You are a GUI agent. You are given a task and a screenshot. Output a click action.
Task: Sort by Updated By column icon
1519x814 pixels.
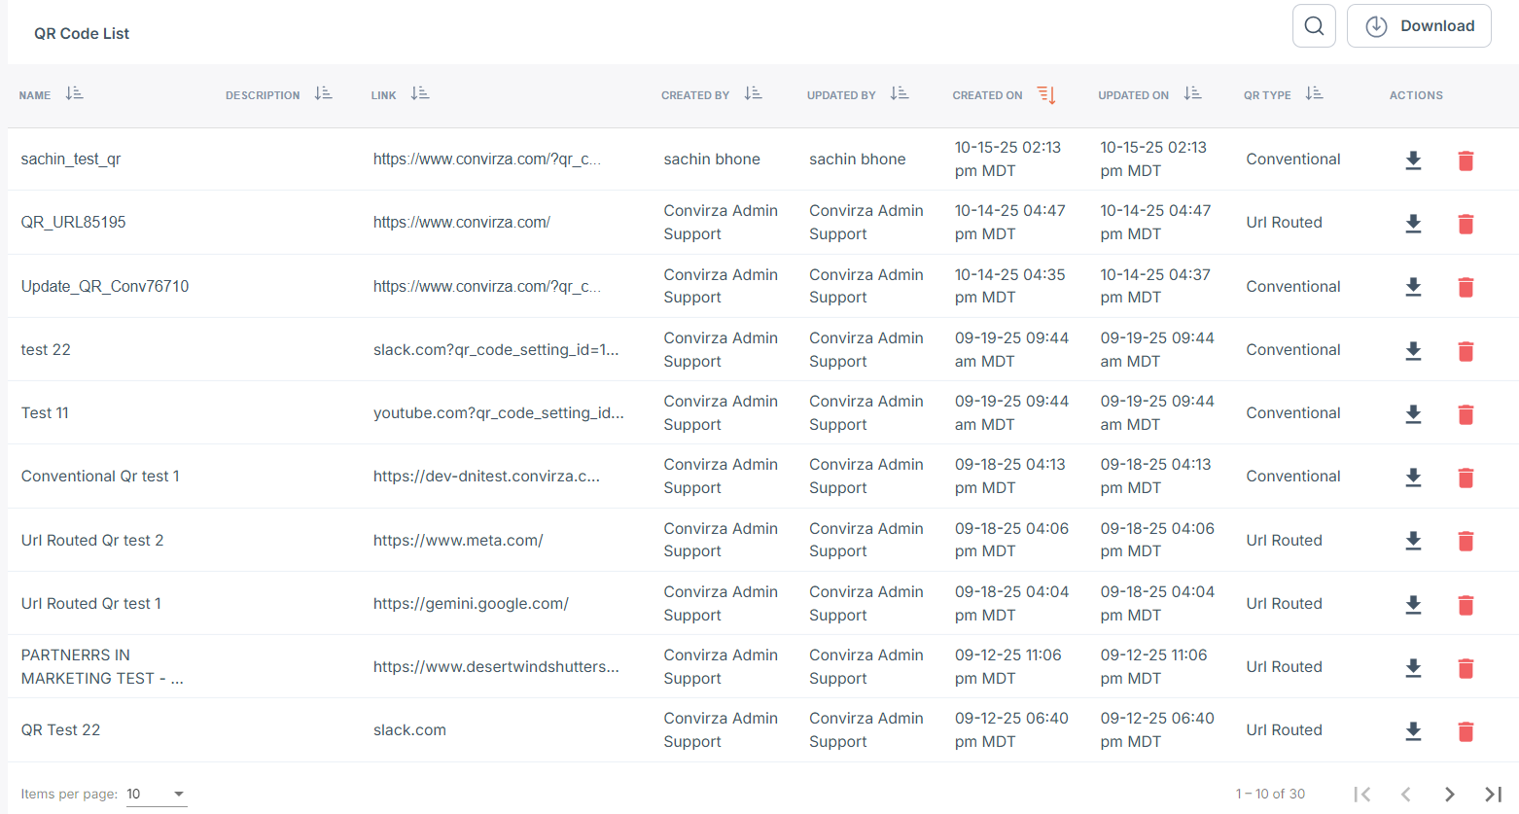pos(899,94)
